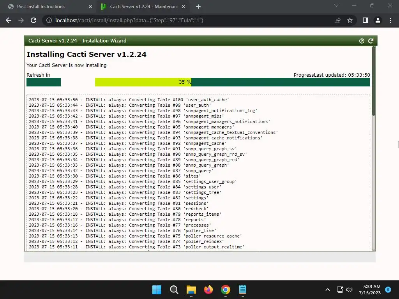Click log line for 'snmpagent_mibs'
399x299 pixels.
point(127,116)
